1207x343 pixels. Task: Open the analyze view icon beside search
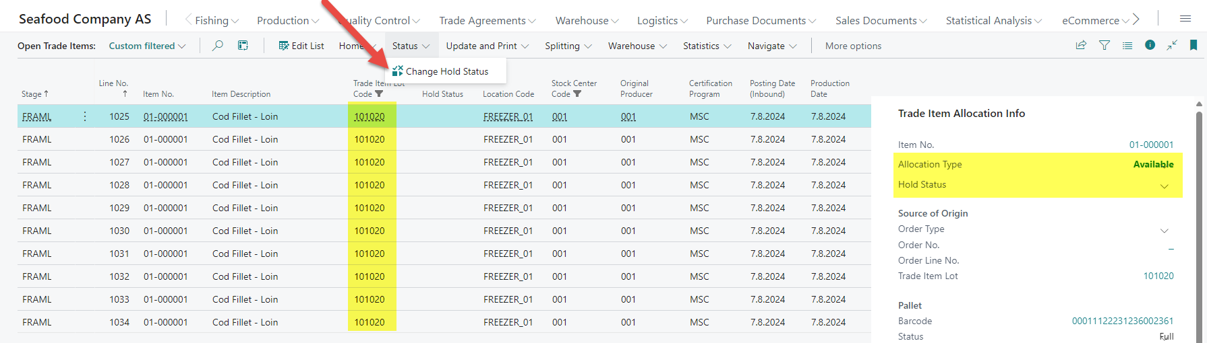(x=243, y=46)
